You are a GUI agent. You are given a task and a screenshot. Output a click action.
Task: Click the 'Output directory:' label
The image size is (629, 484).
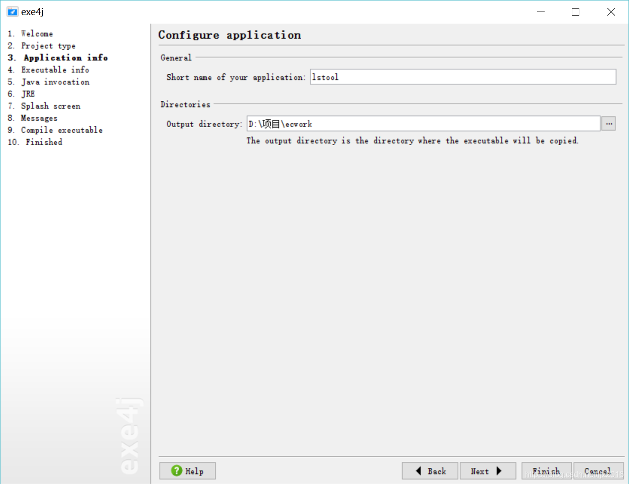[204, 124]
